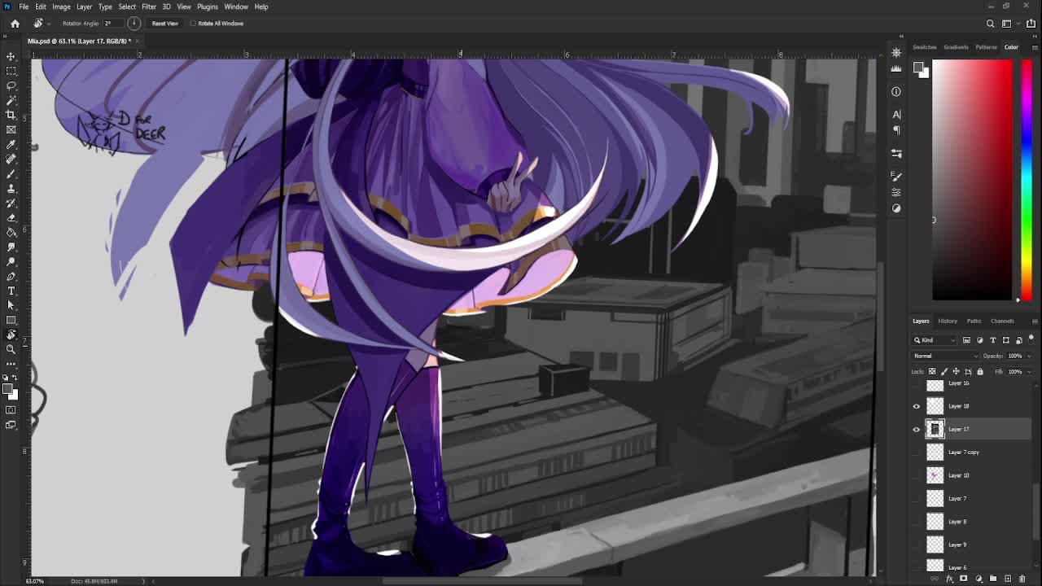Open the Fill slider dropdown arrow

coord(1029,372)
